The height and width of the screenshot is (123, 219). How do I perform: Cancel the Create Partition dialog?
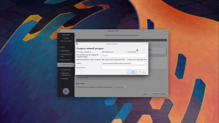pyautogui.click(x=142, y=72)
